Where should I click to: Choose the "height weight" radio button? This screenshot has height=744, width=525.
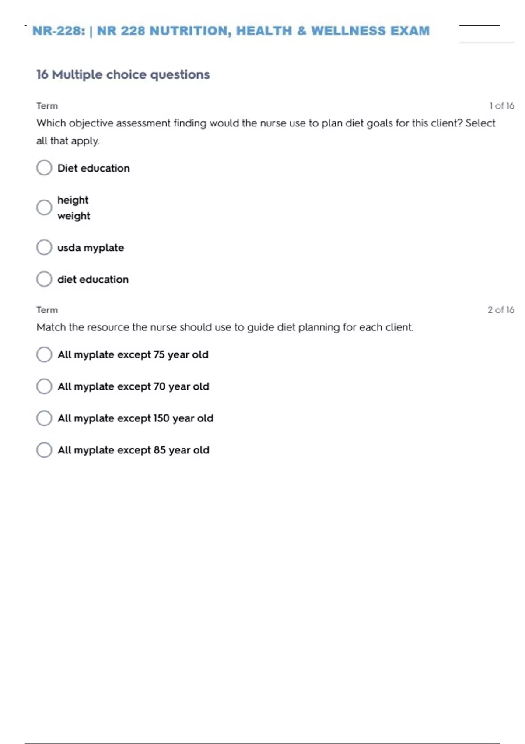44,207
